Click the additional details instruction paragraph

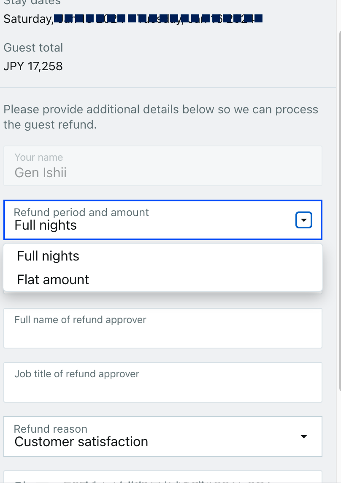[x=160, y=117]
